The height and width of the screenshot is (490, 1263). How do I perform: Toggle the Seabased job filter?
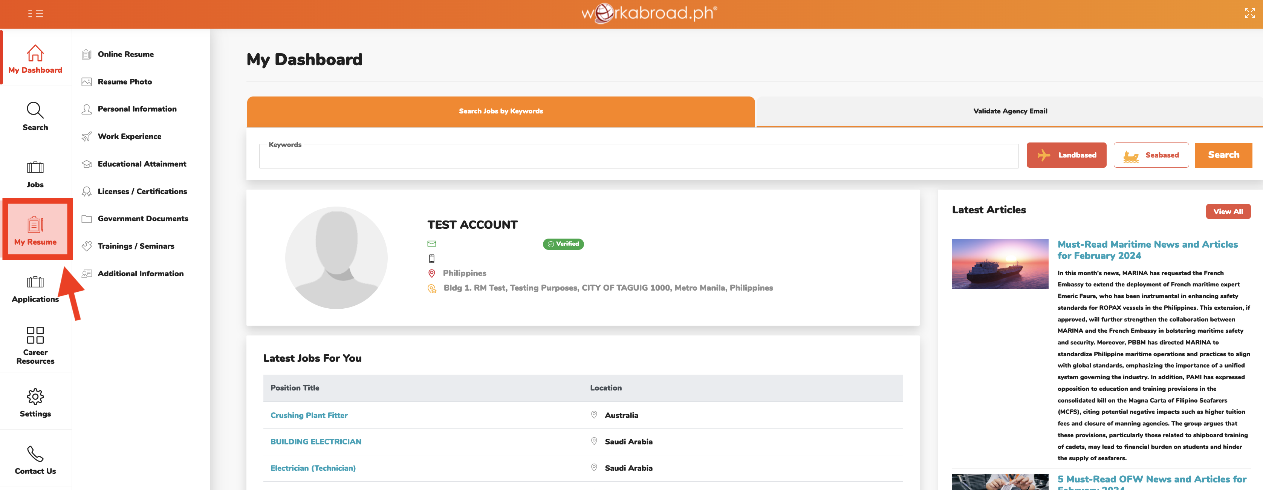(1151, 155)
